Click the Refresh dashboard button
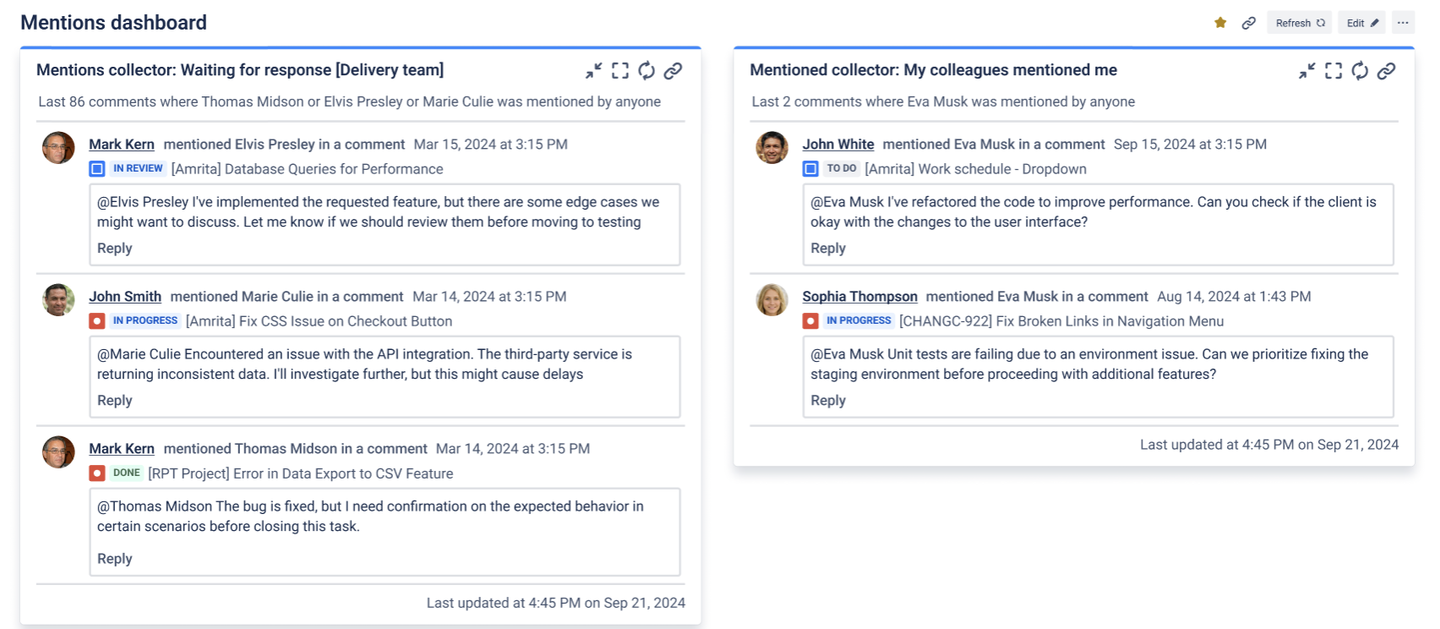Image resolution: width=1440 pixels, height=629 pixels. tap(1300, 23)
